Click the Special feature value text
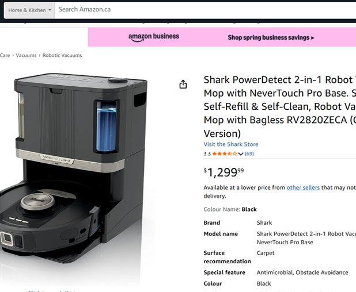 point(302,272)
